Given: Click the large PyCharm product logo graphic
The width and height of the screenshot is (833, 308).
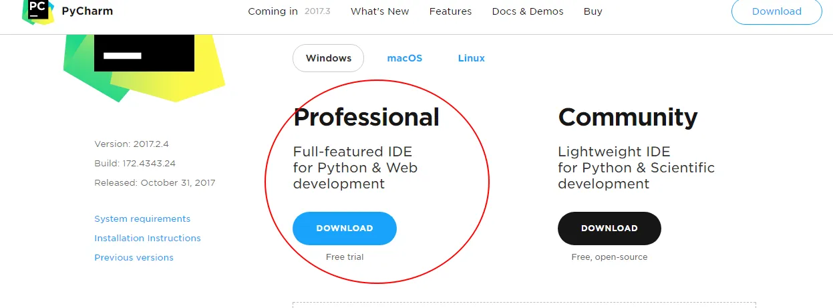Looking at the screenshot, I should pyautogui.click(x=144, y=67).
